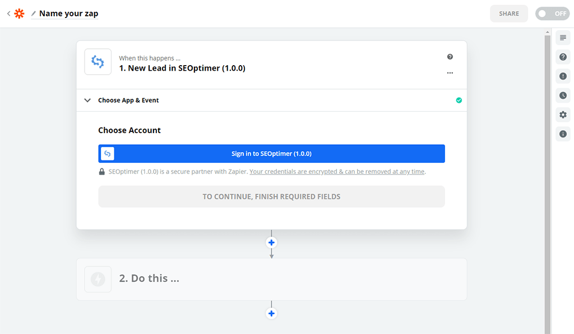Collapse the Choose App & Event section
Screen dimensions: 574x334
click(87, 100)
